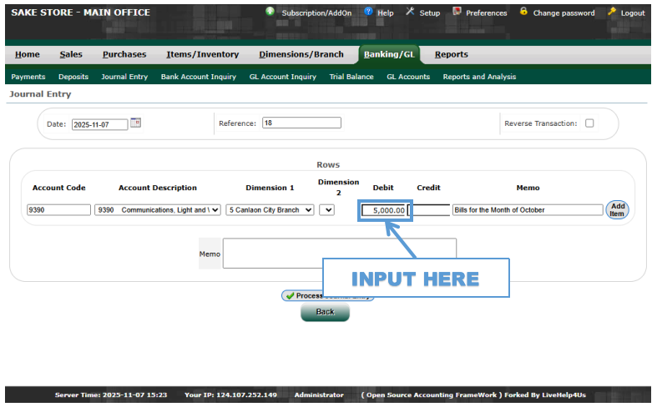Screen dimensions: 657x407
Task: Click the Help question mark icon
Action: click(368, 12)
